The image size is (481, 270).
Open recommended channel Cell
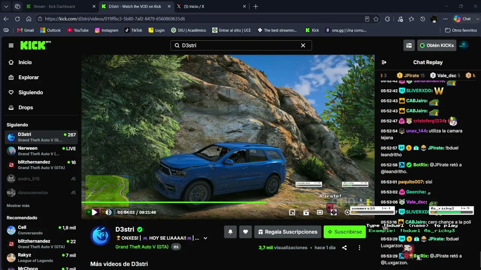pos(41,230)
